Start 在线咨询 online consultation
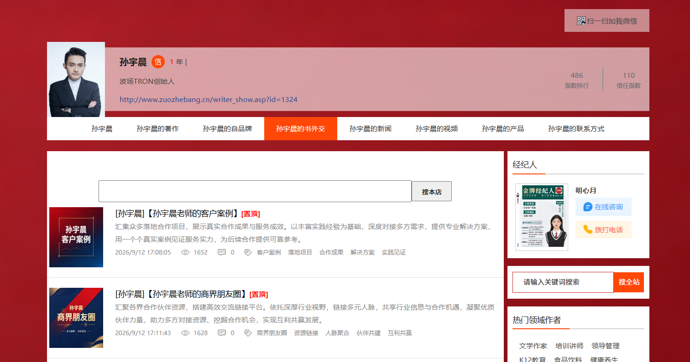Image resolution: width=690 pixels, height=362 pixels. tap(603, 207)
